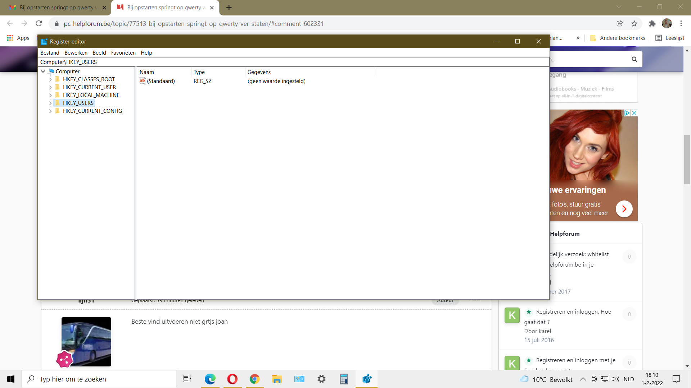
Task: Bookmark this page with the star icon
Action: pyautogui.click(x=634, y=24)
